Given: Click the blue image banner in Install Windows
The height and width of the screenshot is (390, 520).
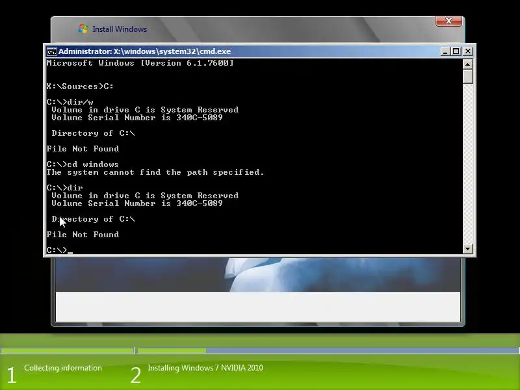Looking at the screenshot, I should coord(258,275).
